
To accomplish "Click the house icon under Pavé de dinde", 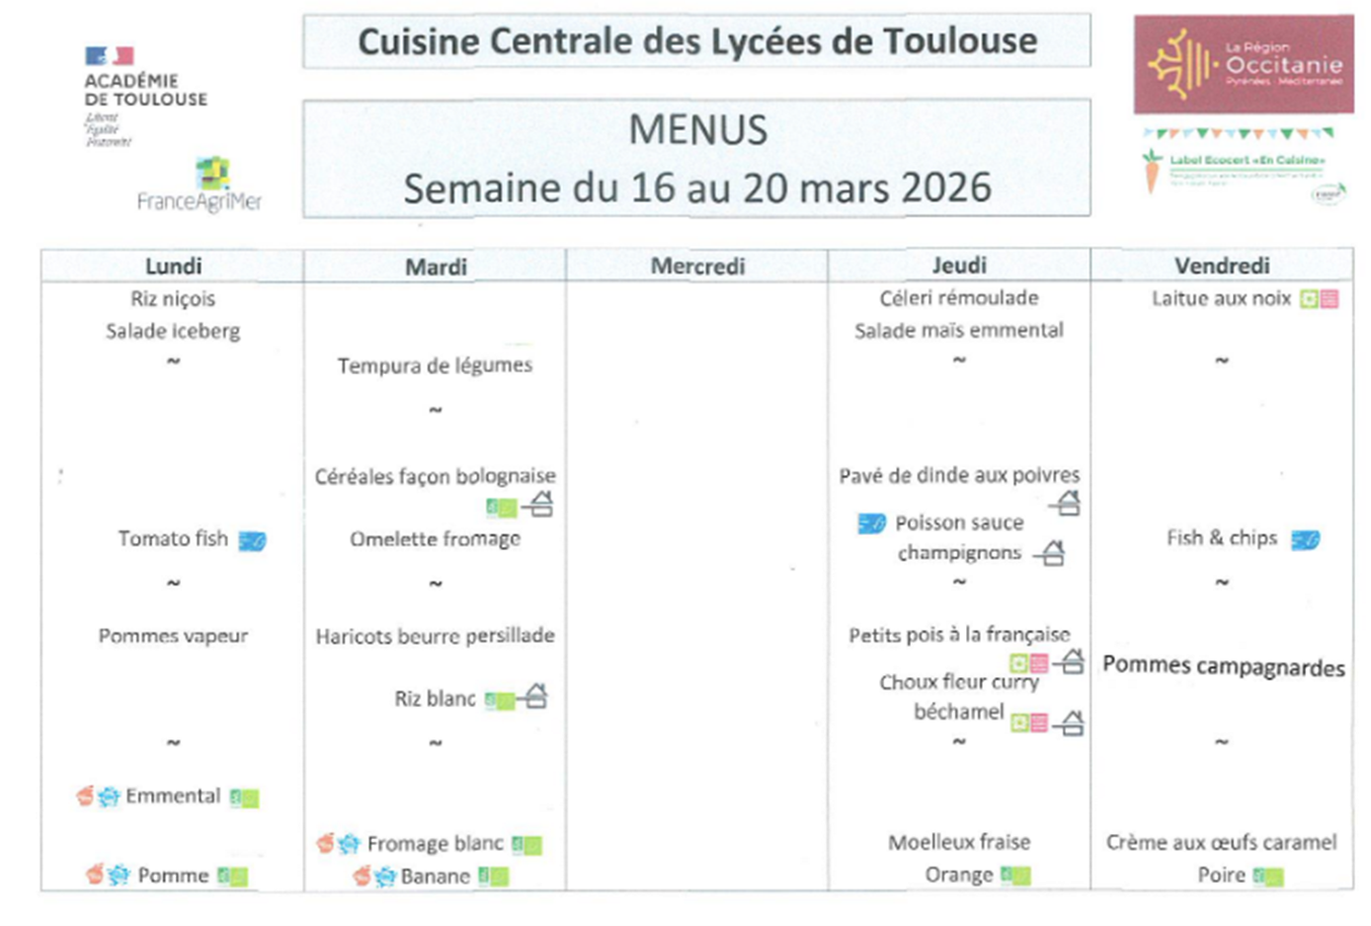I will coord(1066,503).
